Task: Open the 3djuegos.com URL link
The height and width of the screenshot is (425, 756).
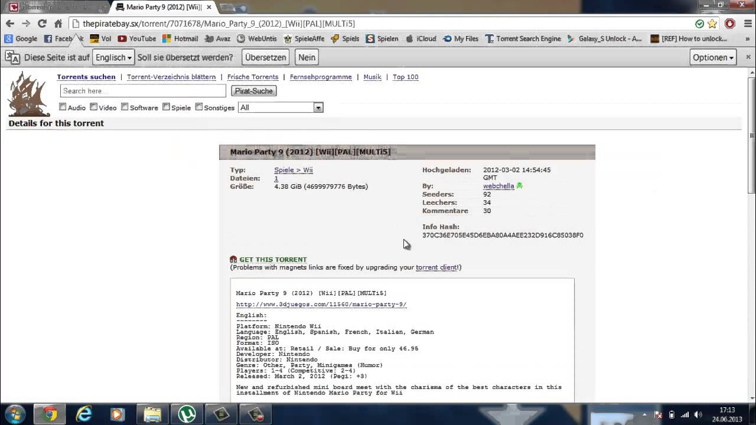Action: [x=321, y=305]
